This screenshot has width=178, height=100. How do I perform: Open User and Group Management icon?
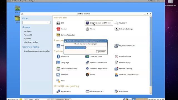(127, 75)
